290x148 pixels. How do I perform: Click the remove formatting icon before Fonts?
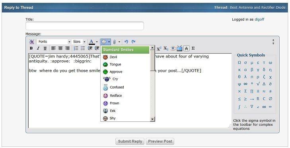(x=32, y=42)
